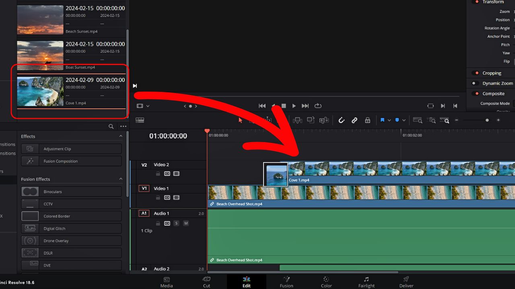Enable the snapping magnet tool
Viewport: 515px width, 289px height.
click(x=342, y=120)
